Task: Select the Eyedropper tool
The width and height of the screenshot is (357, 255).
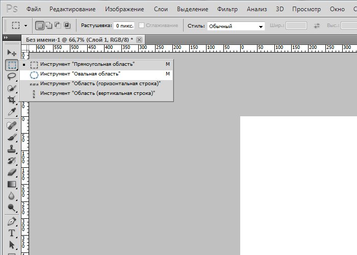Action: (x=12, y=112)
